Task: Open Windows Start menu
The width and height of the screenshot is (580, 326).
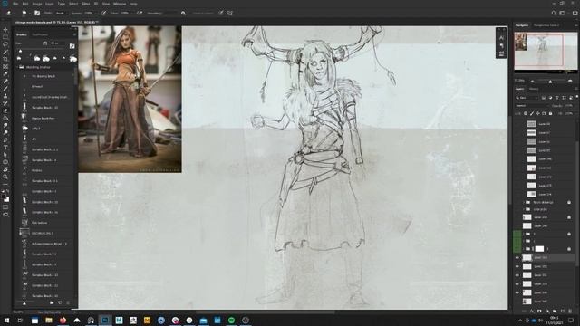Action: [x=6, y=320]
